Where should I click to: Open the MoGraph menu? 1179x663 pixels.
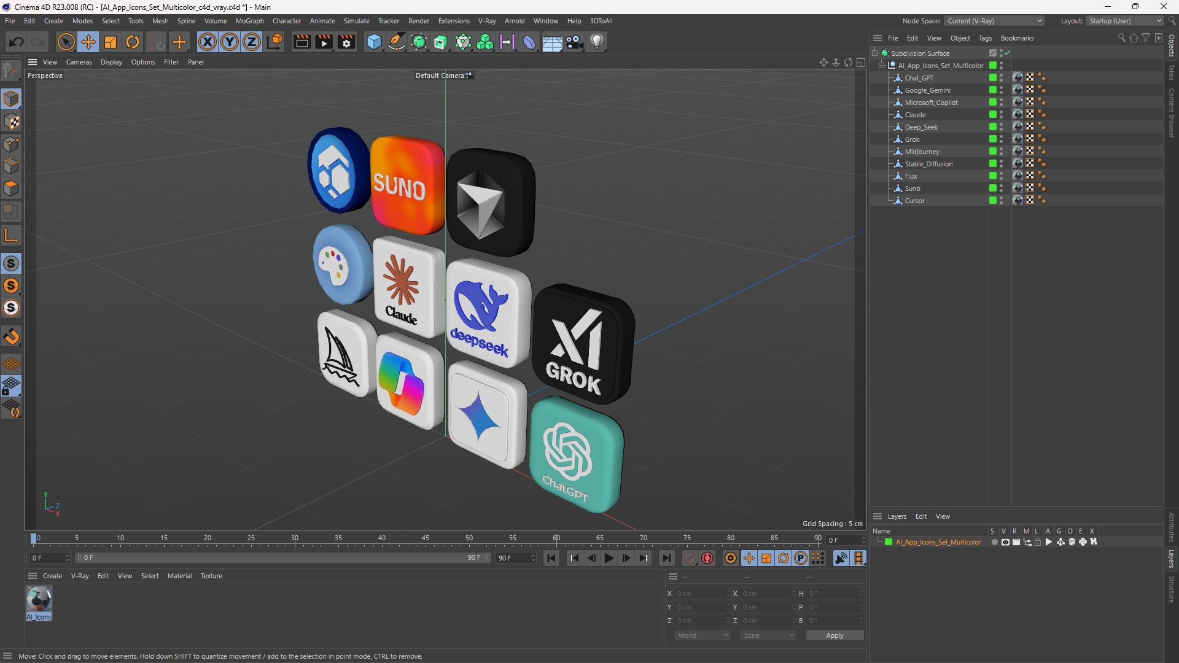[x=249, y=21]
